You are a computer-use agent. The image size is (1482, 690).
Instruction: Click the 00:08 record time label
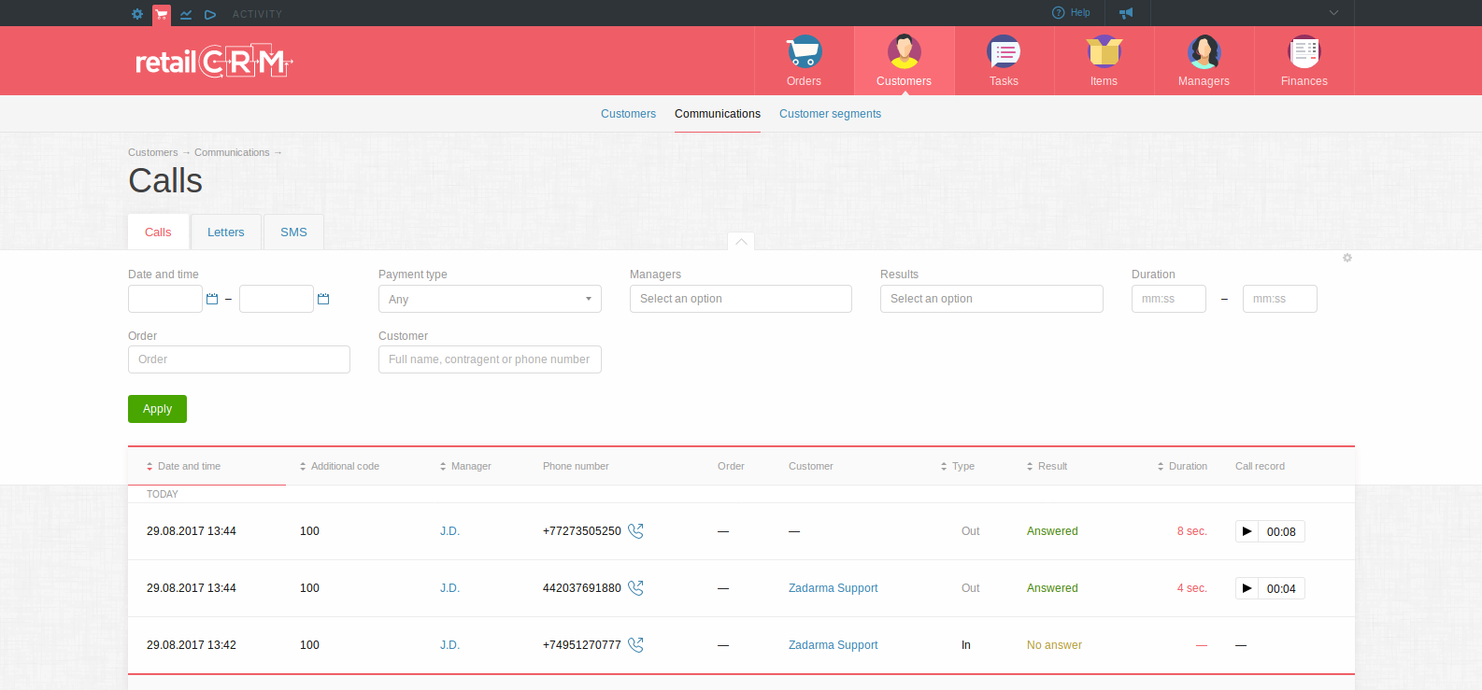(1281, 532)
